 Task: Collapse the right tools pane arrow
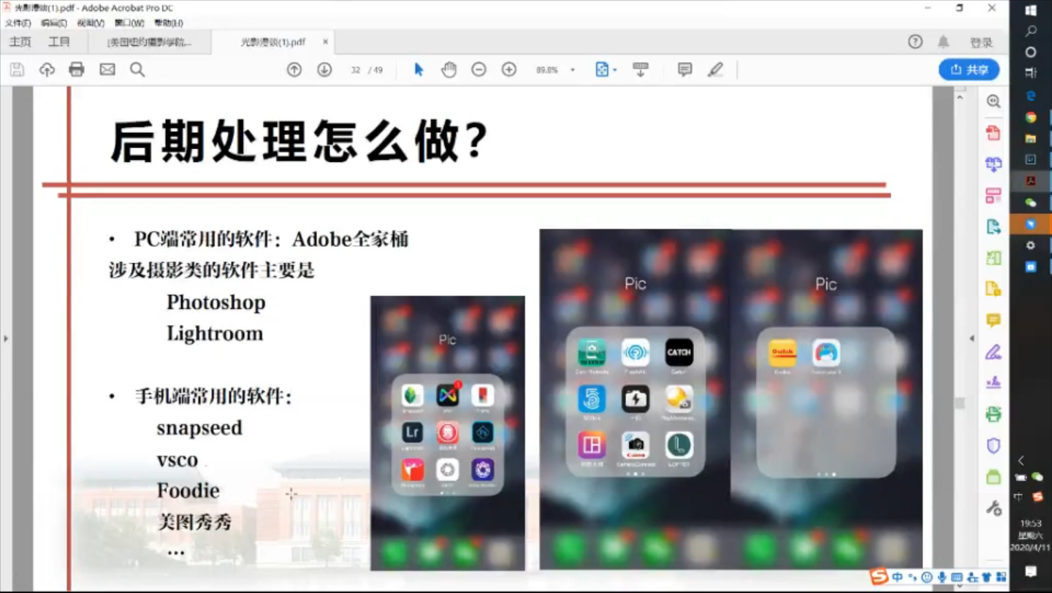tap(972, 338)
